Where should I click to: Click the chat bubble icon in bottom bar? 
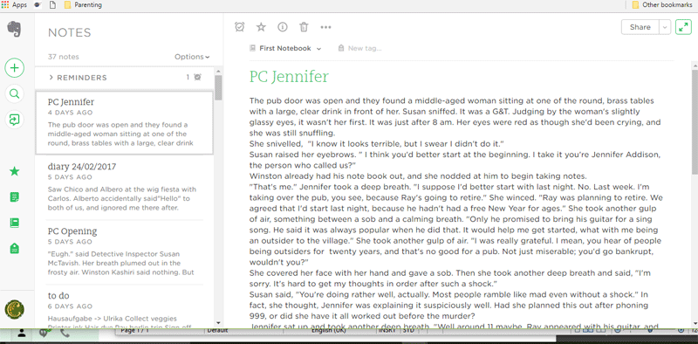[x=44, y=333]
